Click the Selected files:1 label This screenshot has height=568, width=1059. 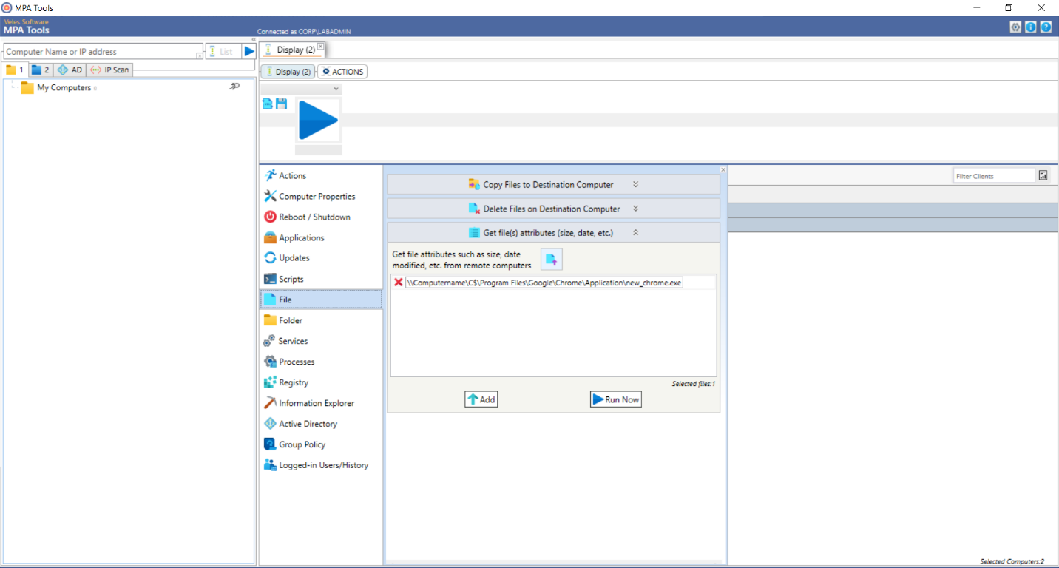click(693, 384)
